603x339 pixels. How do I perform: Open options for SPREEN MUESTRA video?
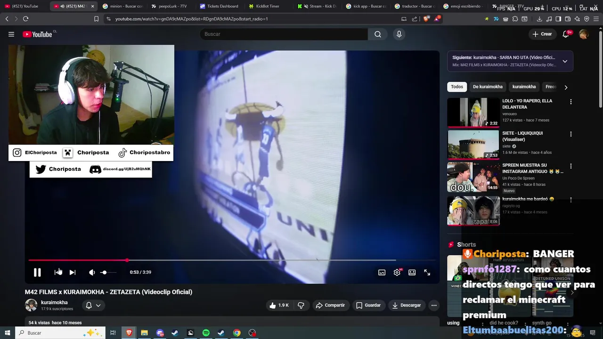[571, 166]
